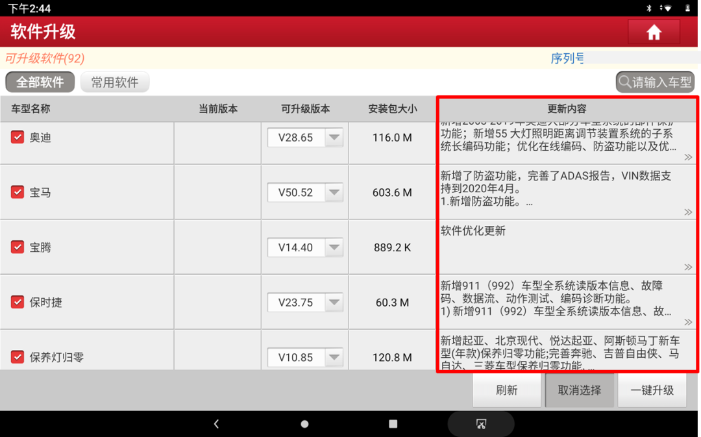Click the 889.2 K package size
Viewport: 701px width, 437px height.
point(392,247)
